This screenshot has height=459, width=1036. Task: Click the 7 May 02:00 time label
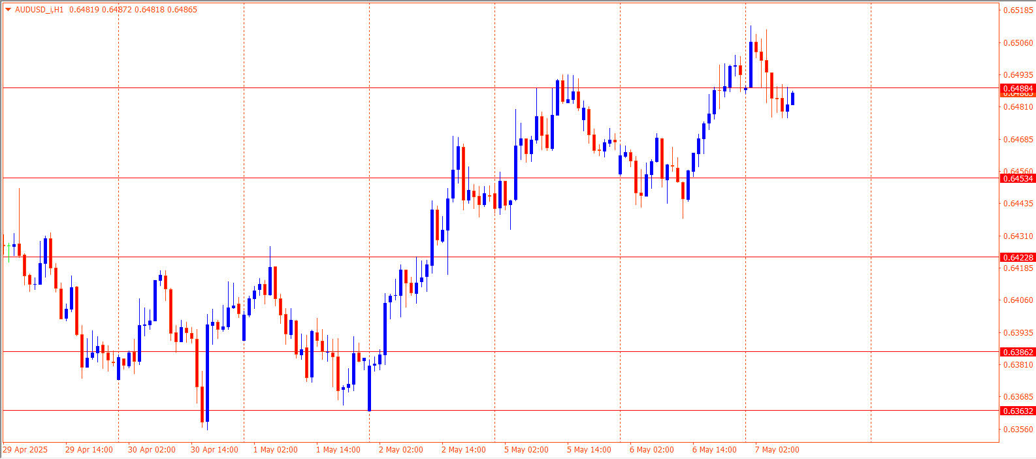pos(777,450)
